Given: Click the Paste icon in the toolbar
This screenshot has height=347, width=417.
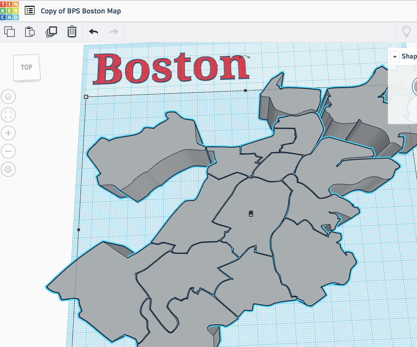Looking at the screenshot, I should tap(30, 32).
